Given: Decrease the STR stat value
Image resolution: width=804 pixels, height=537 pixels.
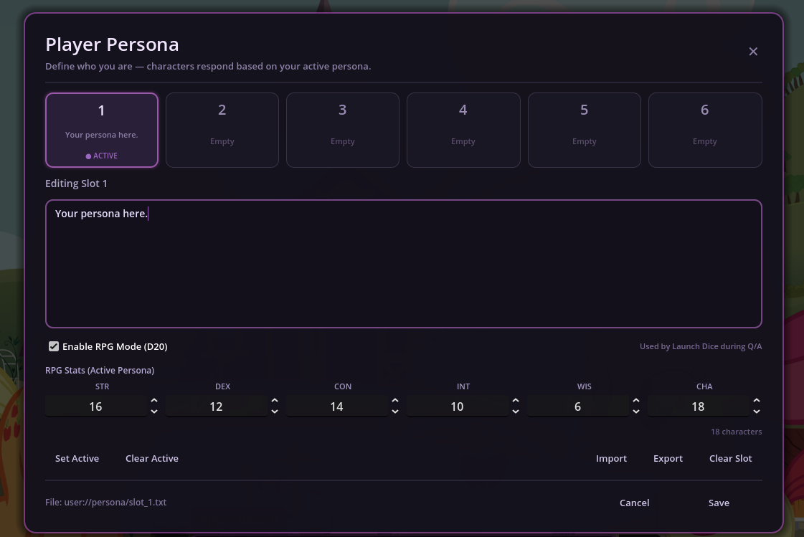Looking at the screenshot, I should click(153, 412).
